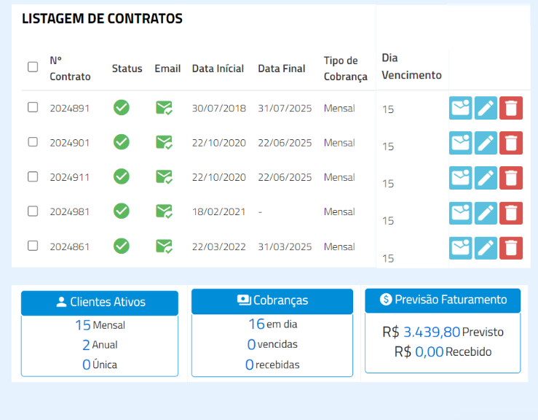
Task: Edit contract 2024861 via pencil icon
Action: pyautogui.click(x=486, y=248)
